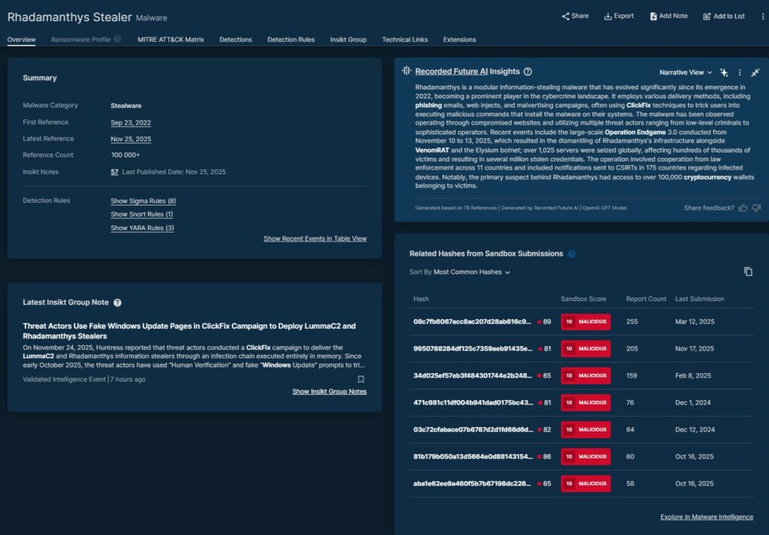
Task: Click the red Malicious score badge for hash 08c7fb6067
Action: [x=586, y=322]
